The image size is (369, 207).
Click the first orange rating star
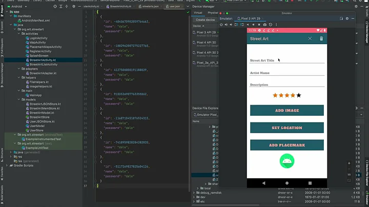[275, 95]
